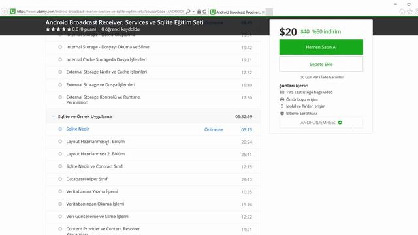Click circle icon beside External Storage Kontrolü
The height and width of the screenshot is (235, 418).
click(x=60, y=97)
